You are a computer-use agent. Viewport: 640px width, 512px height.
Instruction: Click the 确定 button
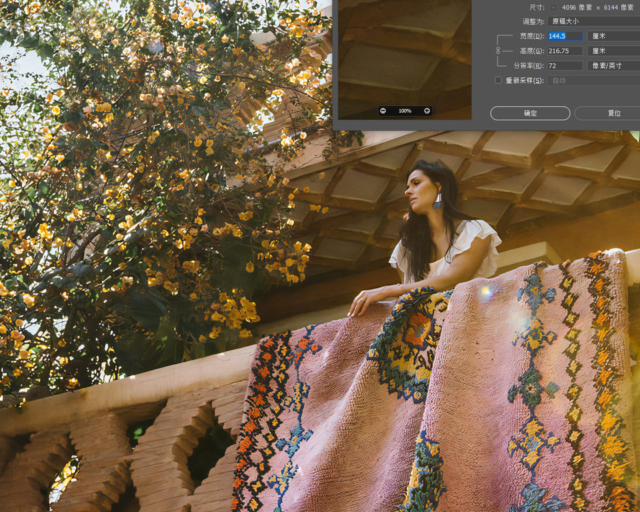coord(530,113)
